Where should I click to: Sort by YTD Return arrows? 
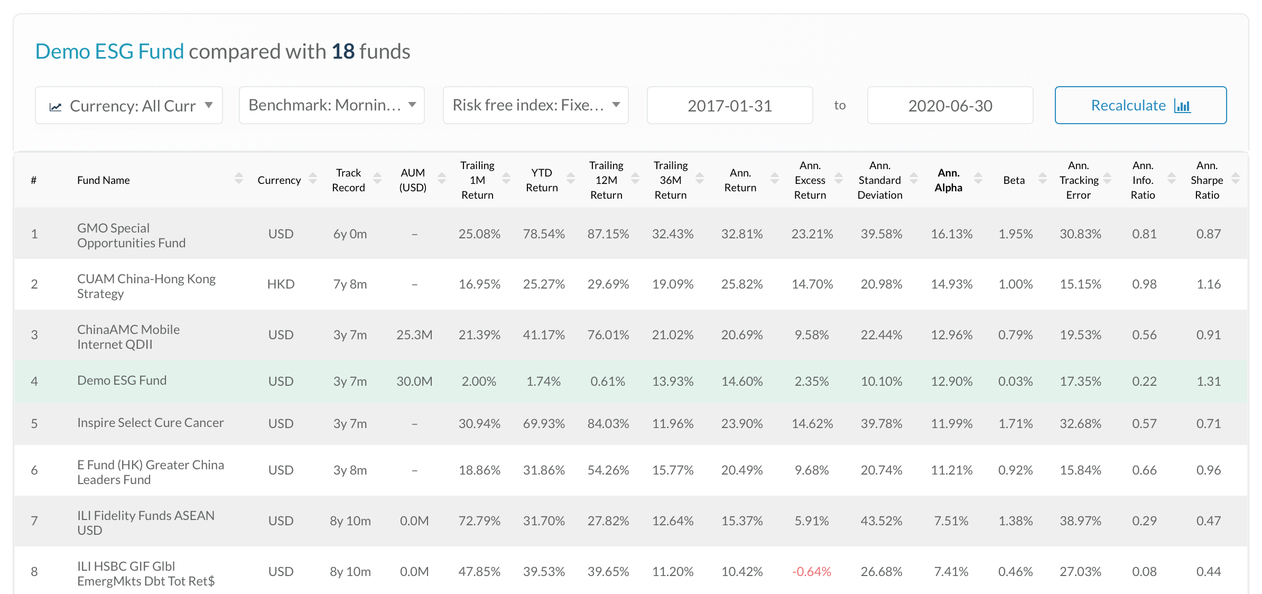[x=571, y=179]
